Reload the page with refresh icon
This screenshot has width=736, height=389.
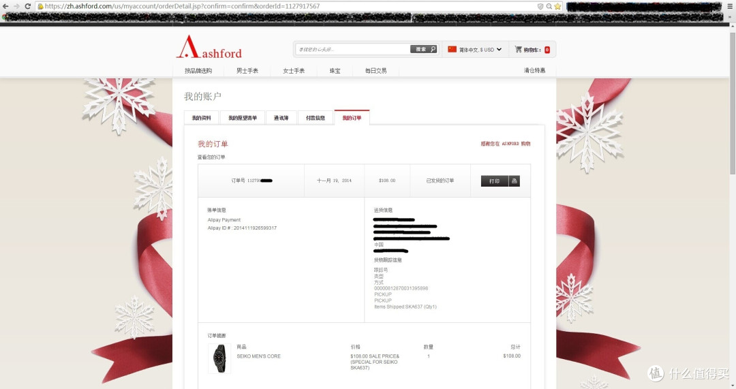[x=28, y=6]
